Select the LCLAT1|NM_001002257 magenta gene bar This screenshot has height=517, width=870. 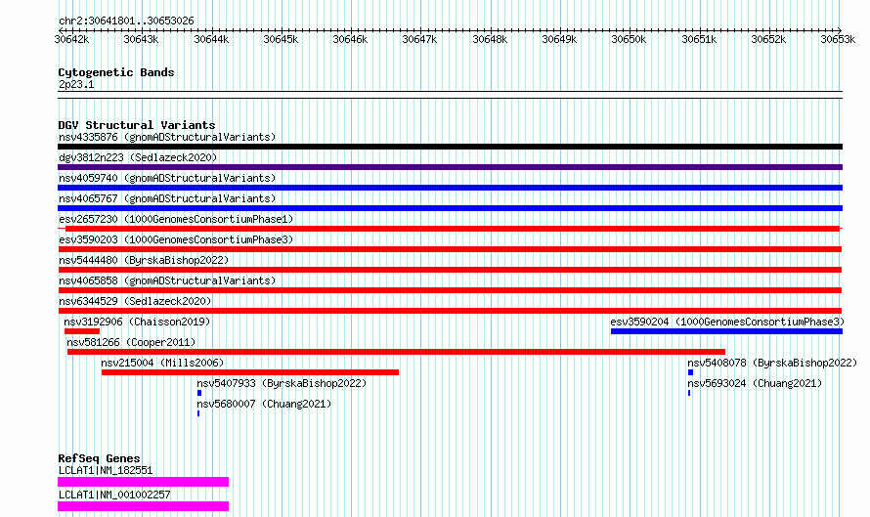pyautogui.click(x=143, y=506)
